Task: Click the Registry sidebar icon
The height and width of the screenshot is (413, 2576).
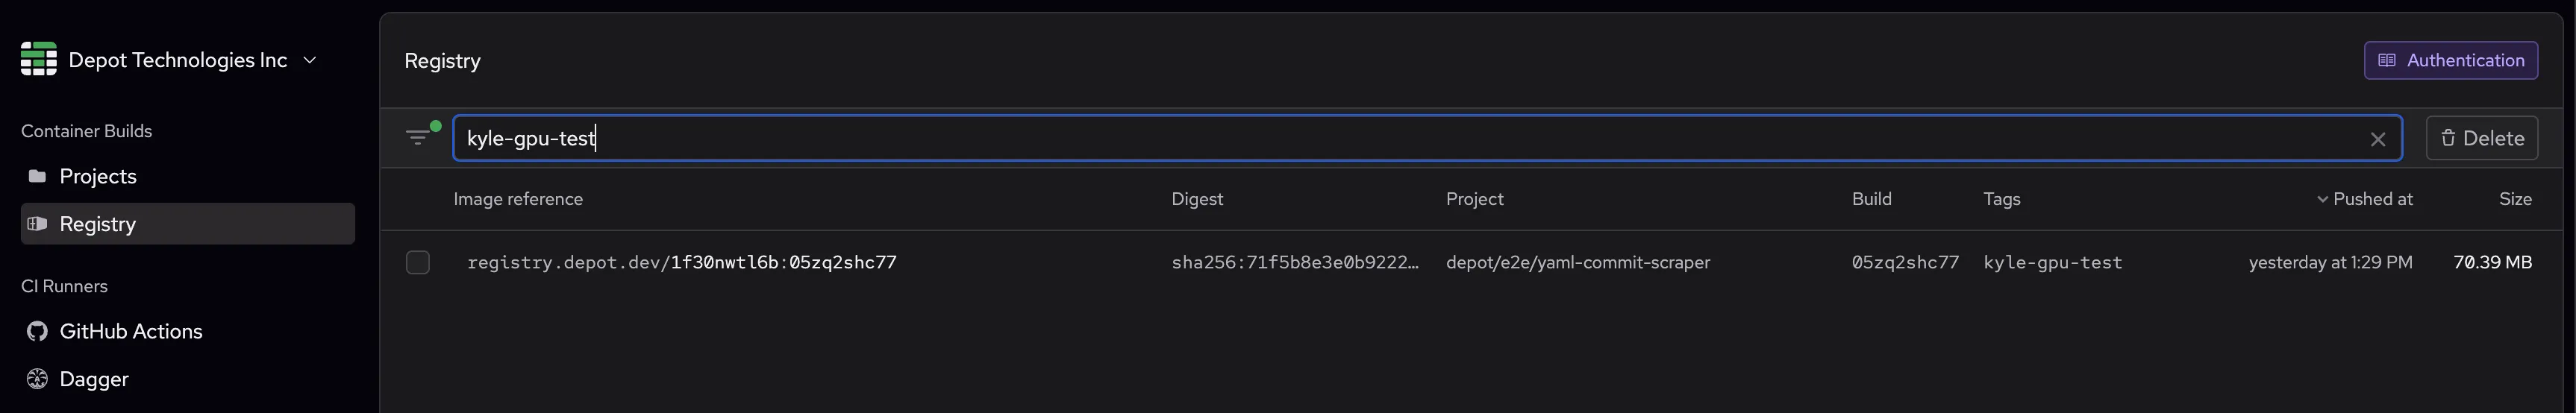Action: click(x=38, y=224)
